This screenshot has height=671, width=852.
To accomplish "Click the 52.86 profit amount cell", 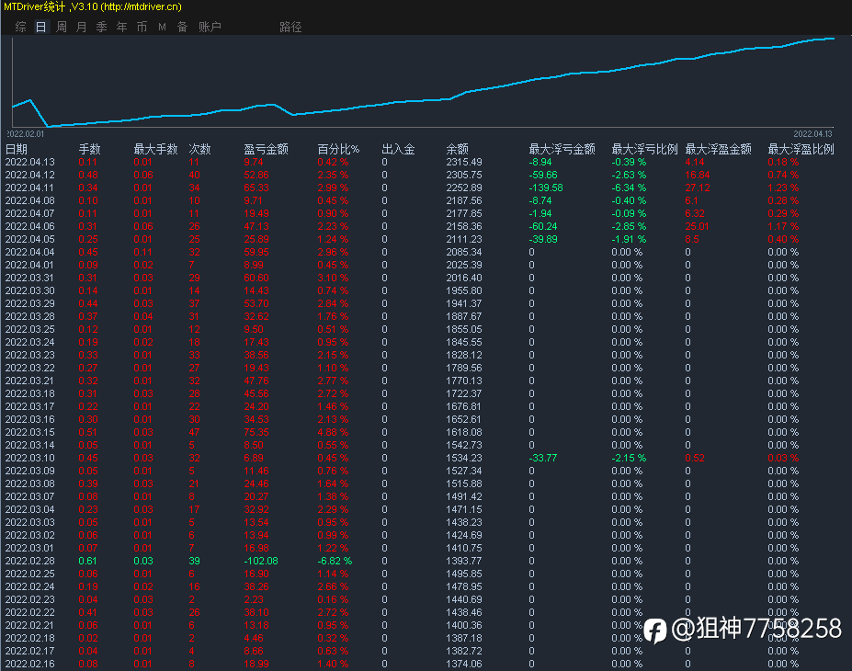I will coord(256,175).
